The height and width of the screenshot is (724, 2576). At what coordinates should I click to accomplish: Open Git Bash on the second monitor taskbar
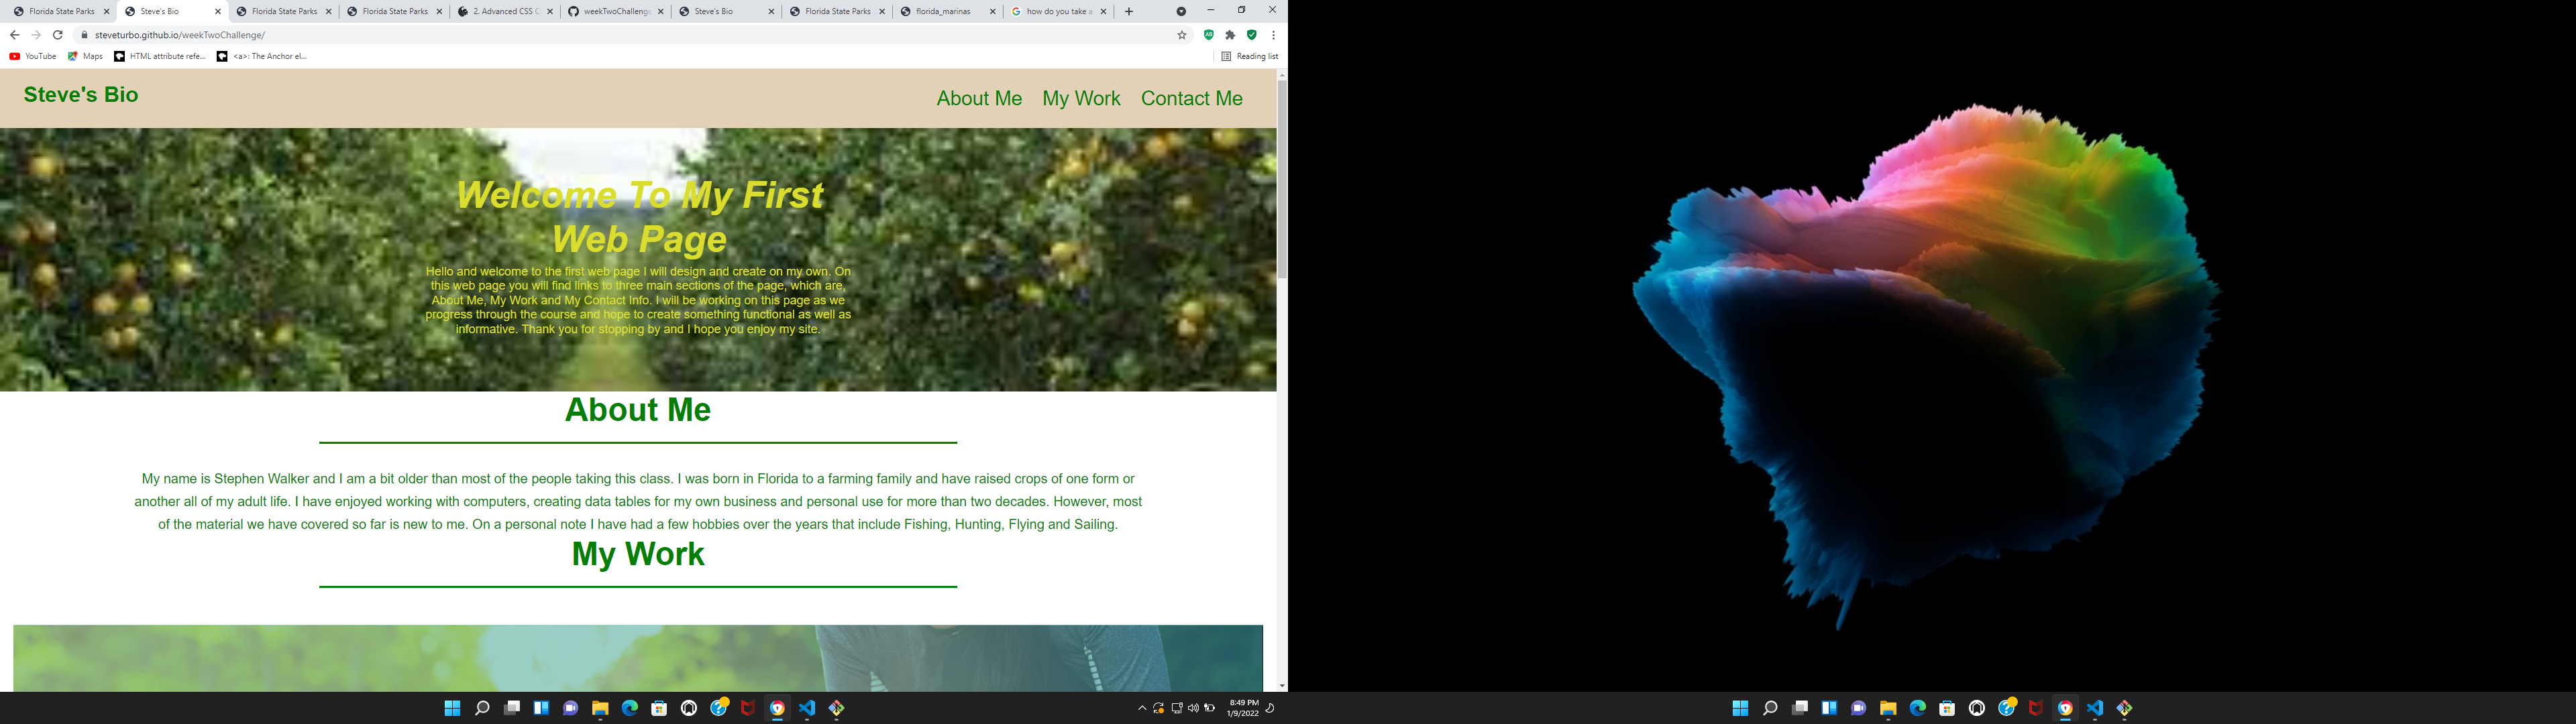(x=2125, y=708)
